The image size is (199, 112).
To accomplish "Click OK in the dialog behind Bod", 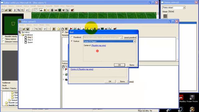I will [110, 82].
